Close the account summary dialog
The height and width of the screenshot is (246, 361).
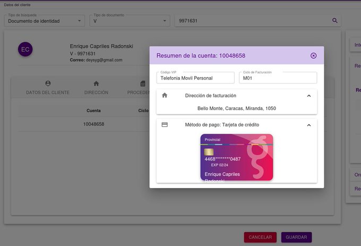tap(313, 55)
